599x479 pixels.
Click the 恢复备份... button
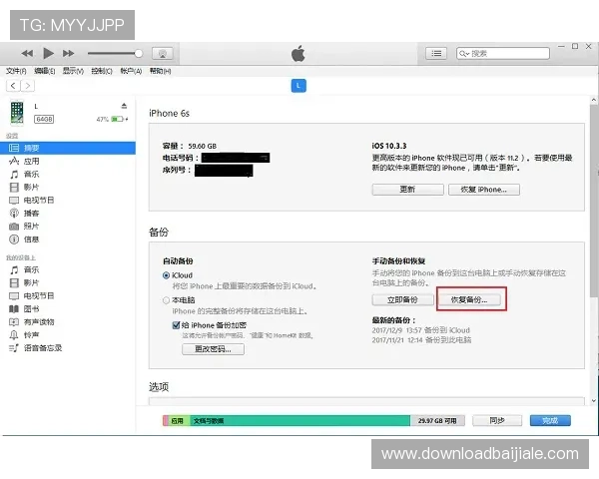click(469, 299)
